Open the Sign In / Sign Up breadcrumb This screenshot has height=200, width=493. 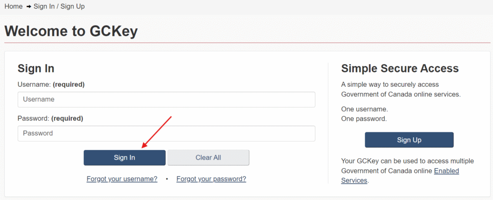pos(59,6)
